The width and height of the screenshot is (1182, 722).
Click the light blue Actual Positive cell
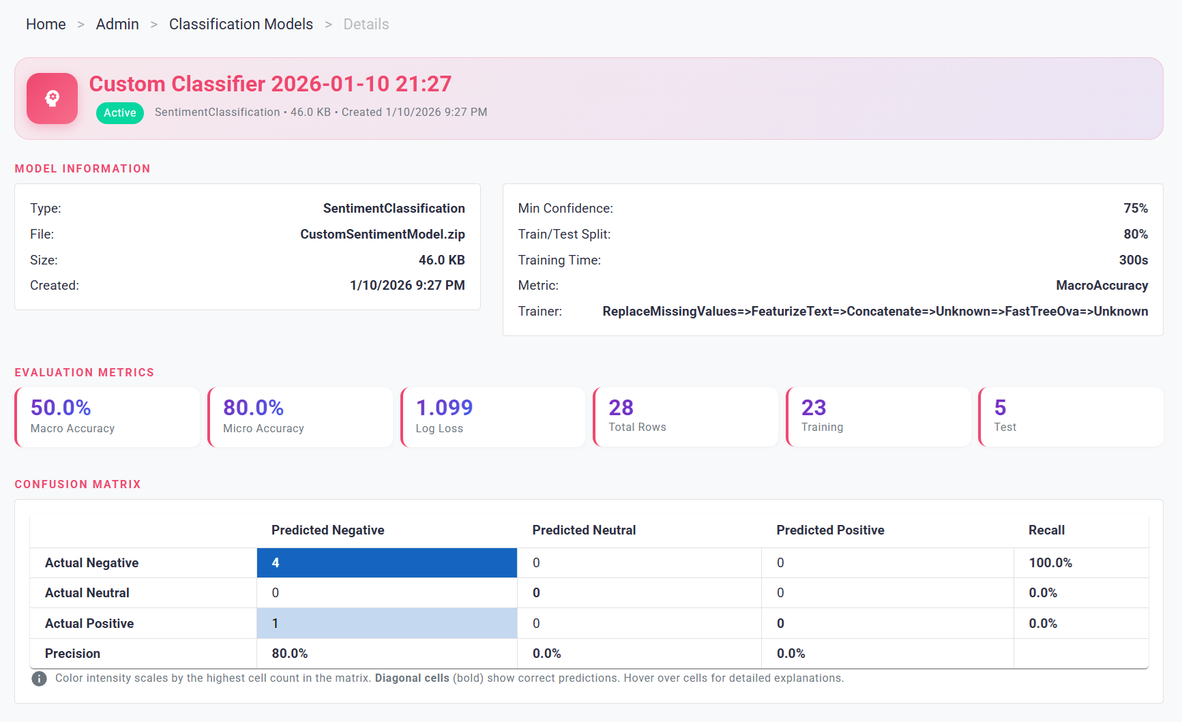(x=387, y=623)
